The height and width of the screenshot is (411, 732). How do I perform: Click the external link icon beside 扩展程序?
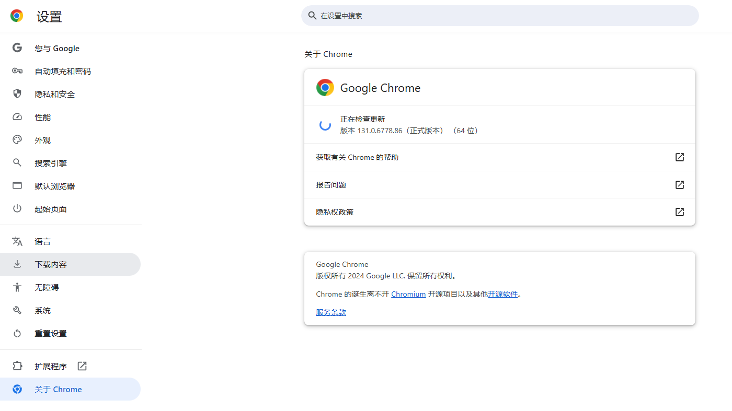click(x=82, y=366)
